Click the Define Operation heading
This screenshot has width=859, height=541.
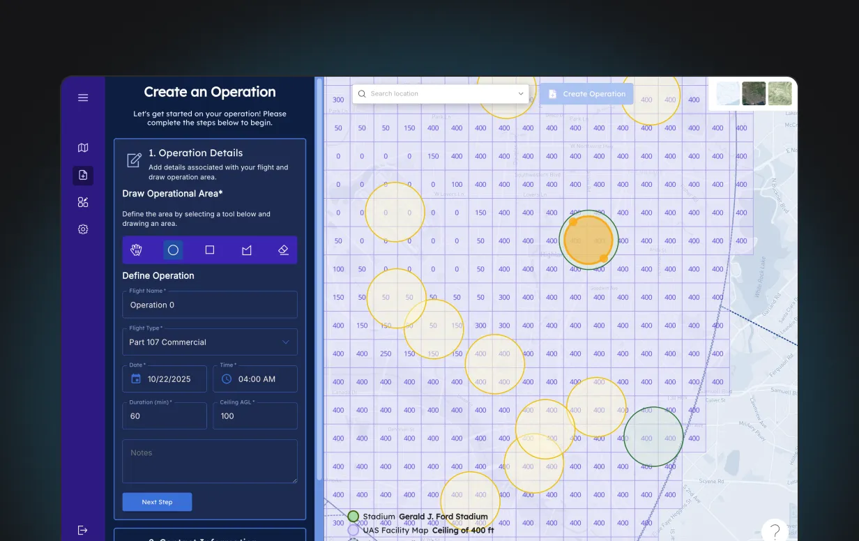(158, 275)
